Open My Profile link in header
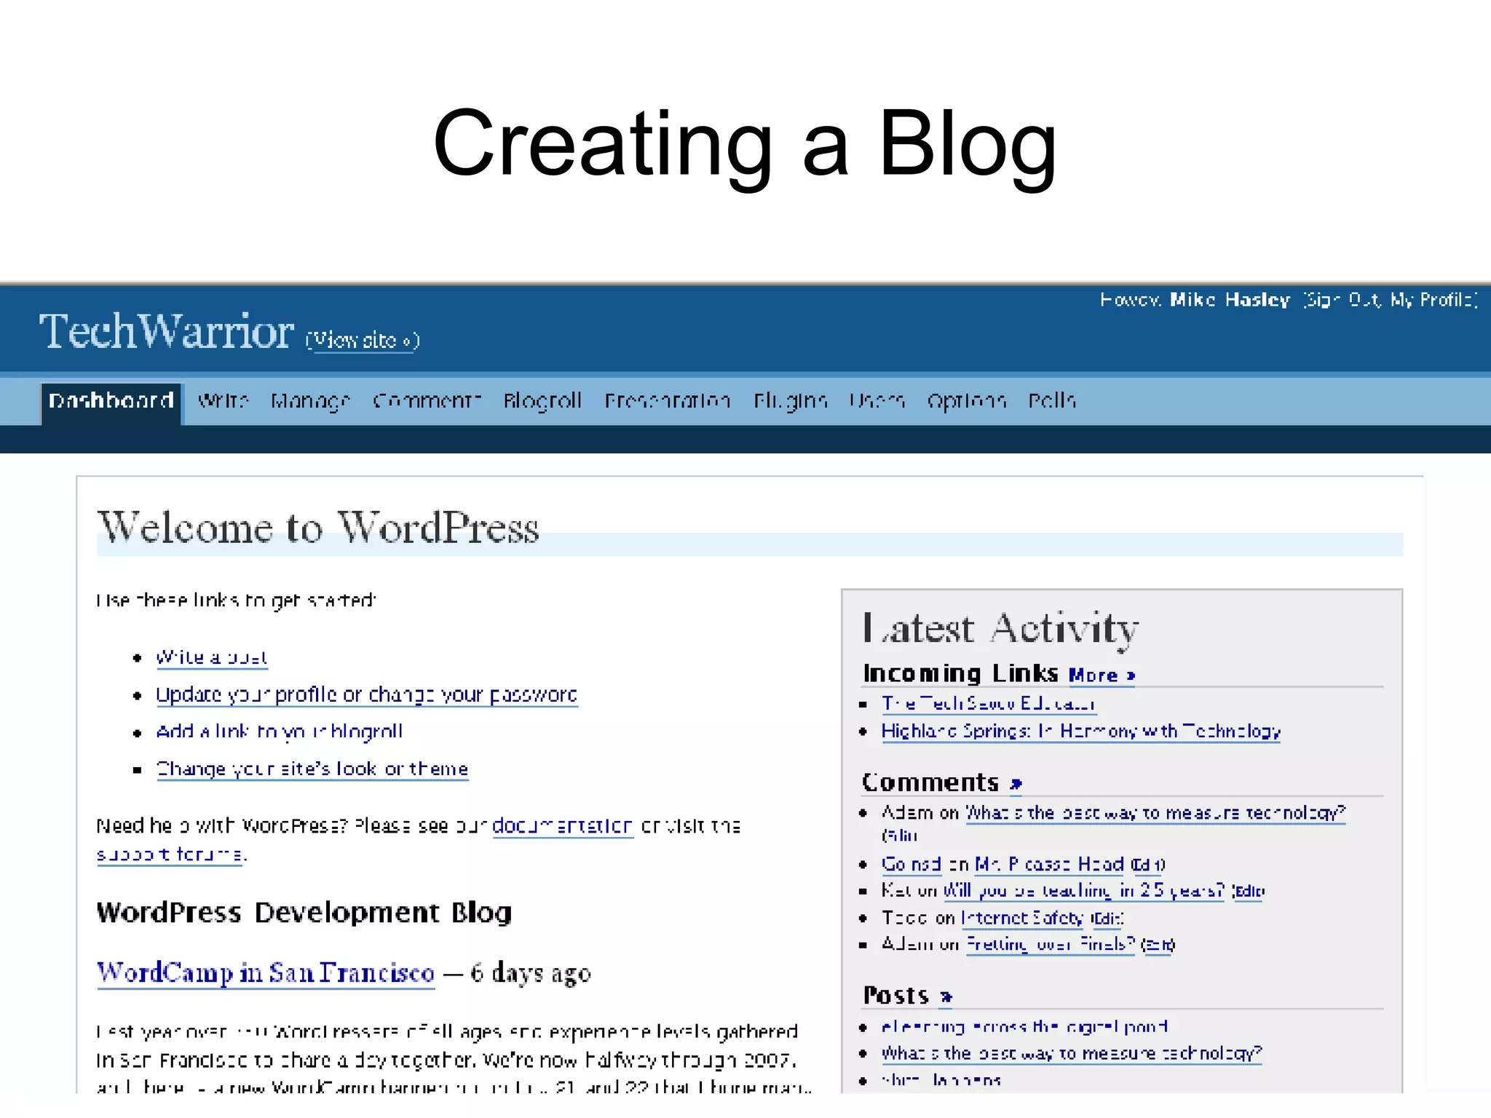 [x=1433, y=300]
